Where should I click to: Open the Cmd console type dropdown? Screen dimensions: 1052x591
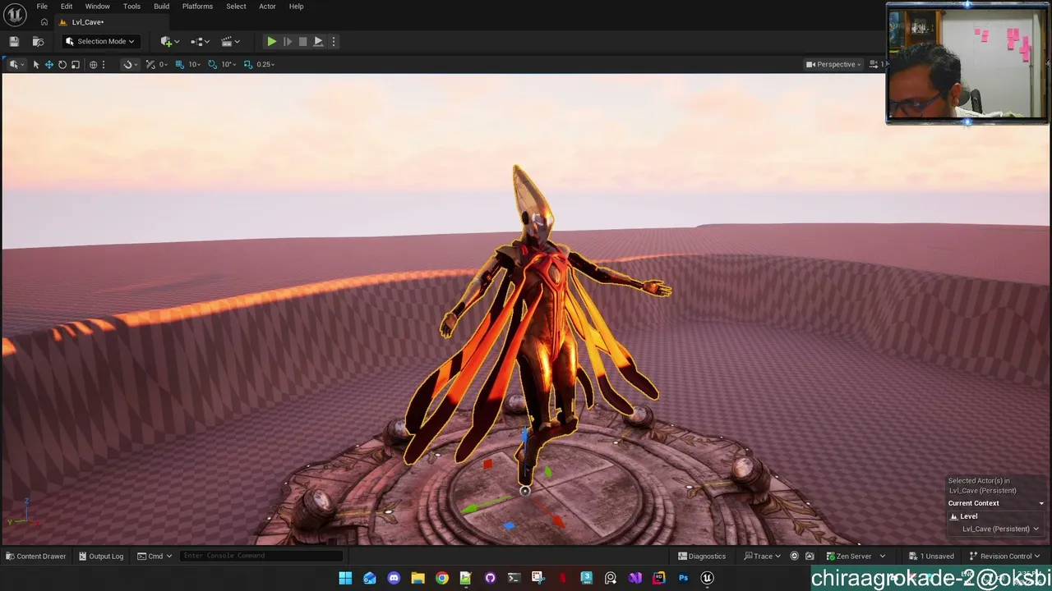tap(155, 556)
